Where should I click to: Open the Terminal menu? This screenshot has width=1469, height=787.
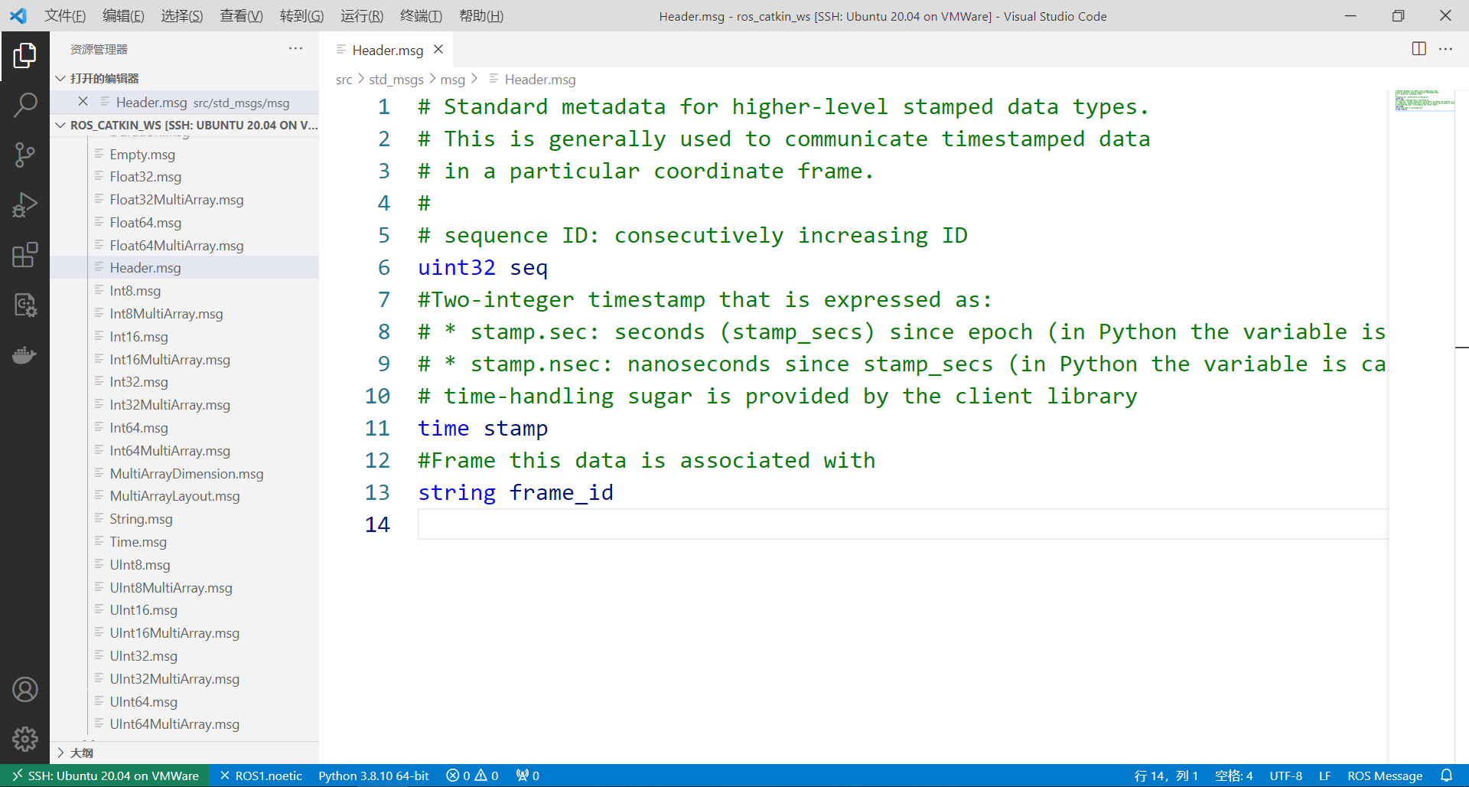tap(421, 16)
